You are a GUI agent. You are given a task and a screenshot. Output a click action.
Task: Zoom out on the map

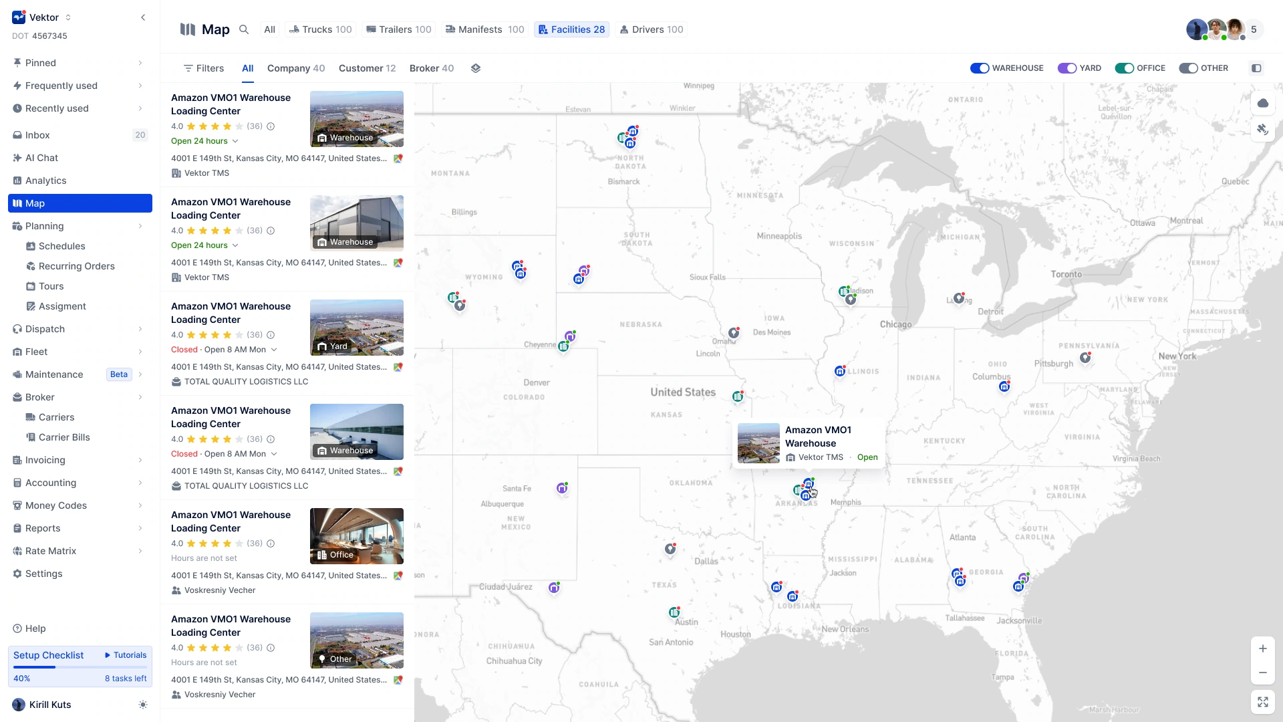(x=1263, y=673)
